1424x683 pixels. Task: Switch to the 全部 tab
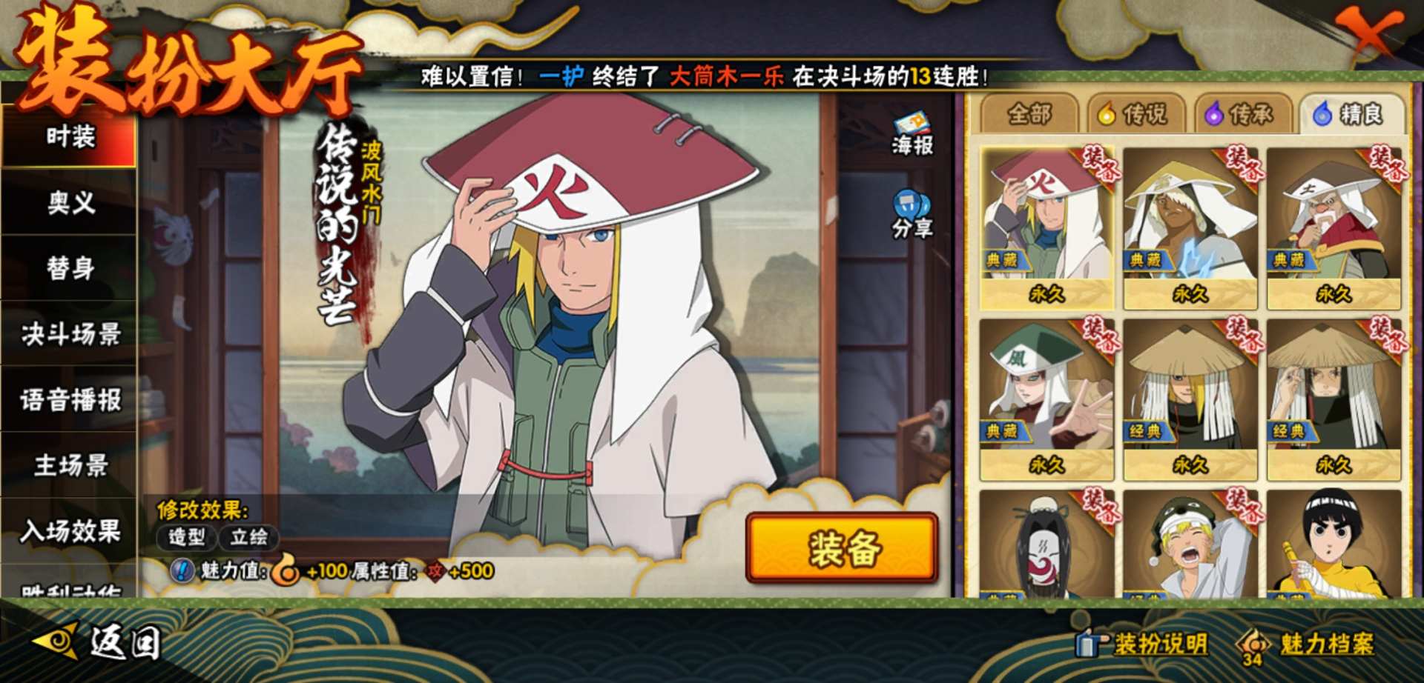[x=1029, y=114]
